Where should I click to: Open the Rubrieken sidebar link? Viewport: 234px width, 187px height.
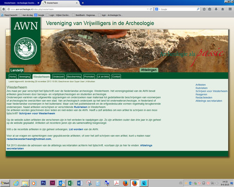(201, 88)
